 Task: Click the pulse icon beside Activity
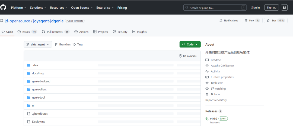[x=207, y=71]
